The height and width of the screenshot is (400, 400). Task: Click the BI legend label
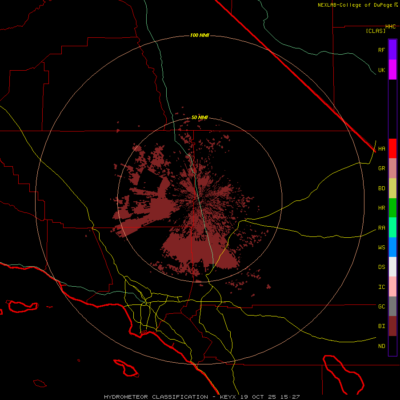click(381, 326)
